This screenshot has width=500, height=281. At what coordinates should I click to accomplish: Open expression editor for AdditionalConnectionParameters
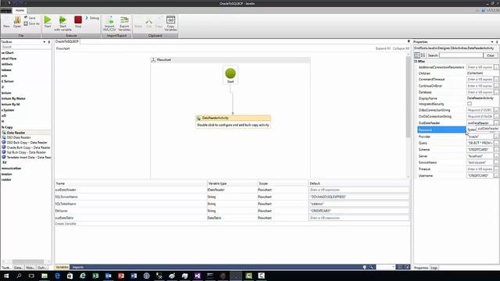[x=496, y=67]
